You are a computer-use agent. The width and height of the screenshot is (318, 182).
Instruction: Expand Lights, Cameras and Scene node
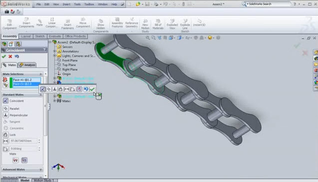coord(54,56)
